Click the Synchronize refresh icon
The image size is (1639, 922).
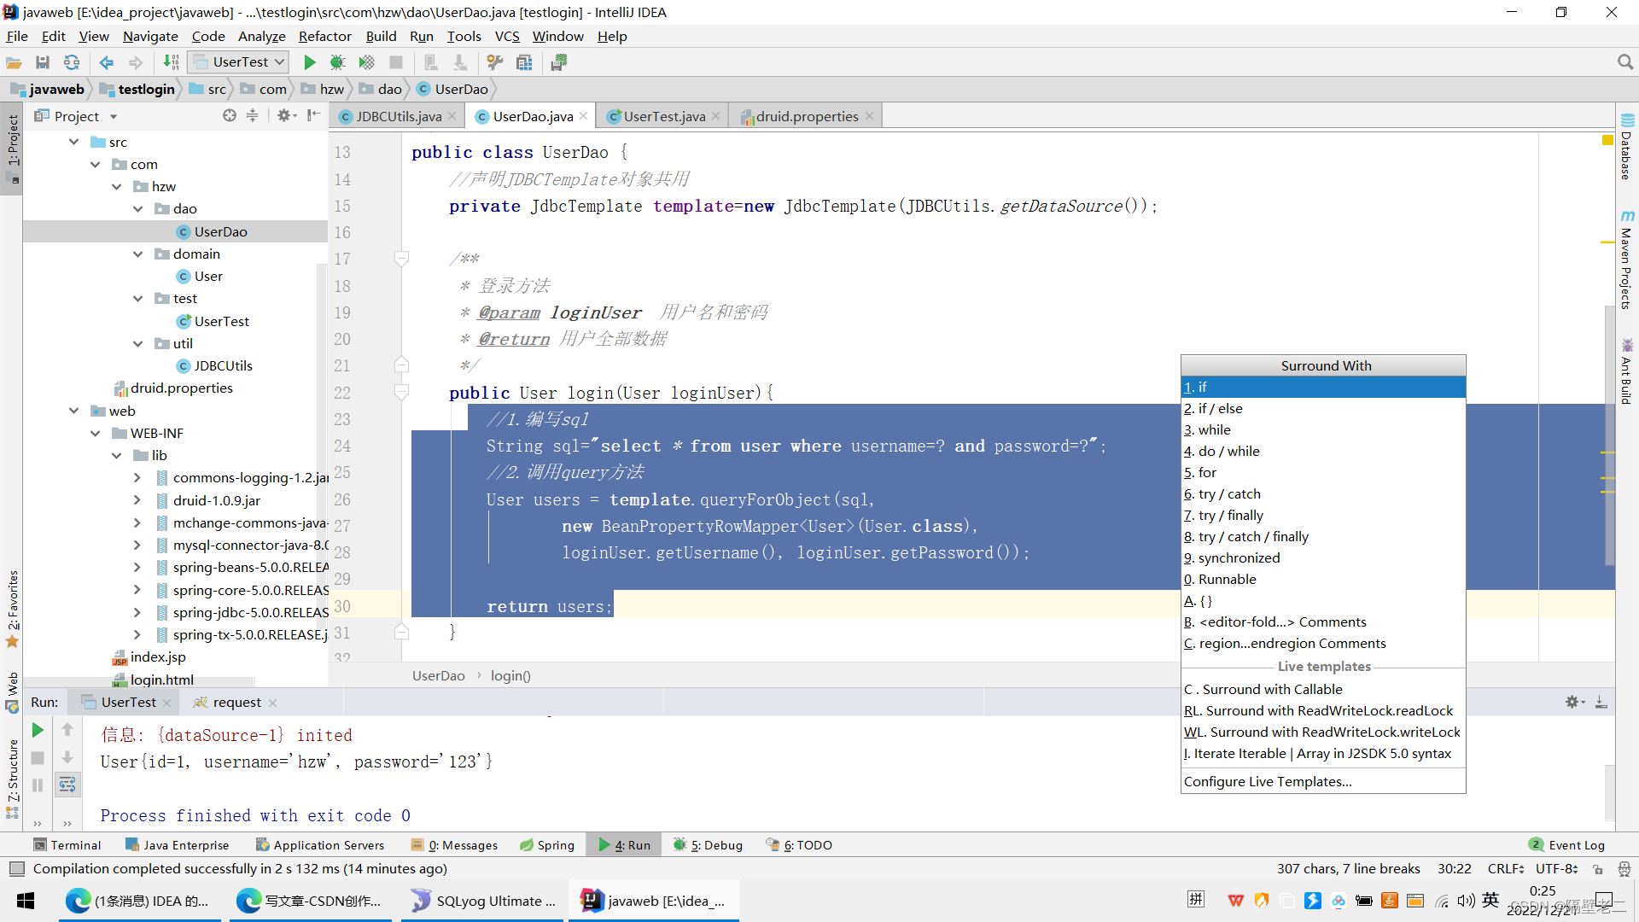(x=72, y=62)
